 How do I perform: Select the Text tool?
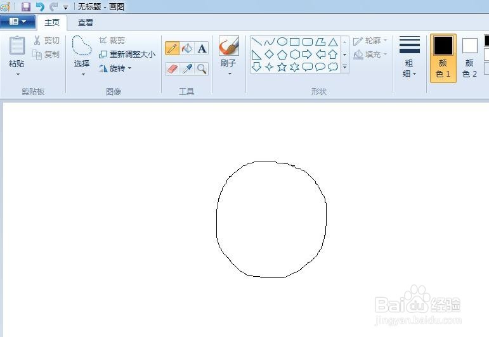[x=202, y=48]
